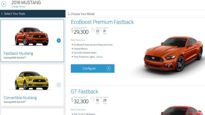Click the arrow circle inside Configure button

pyautogui.click(x=108, y=68)
